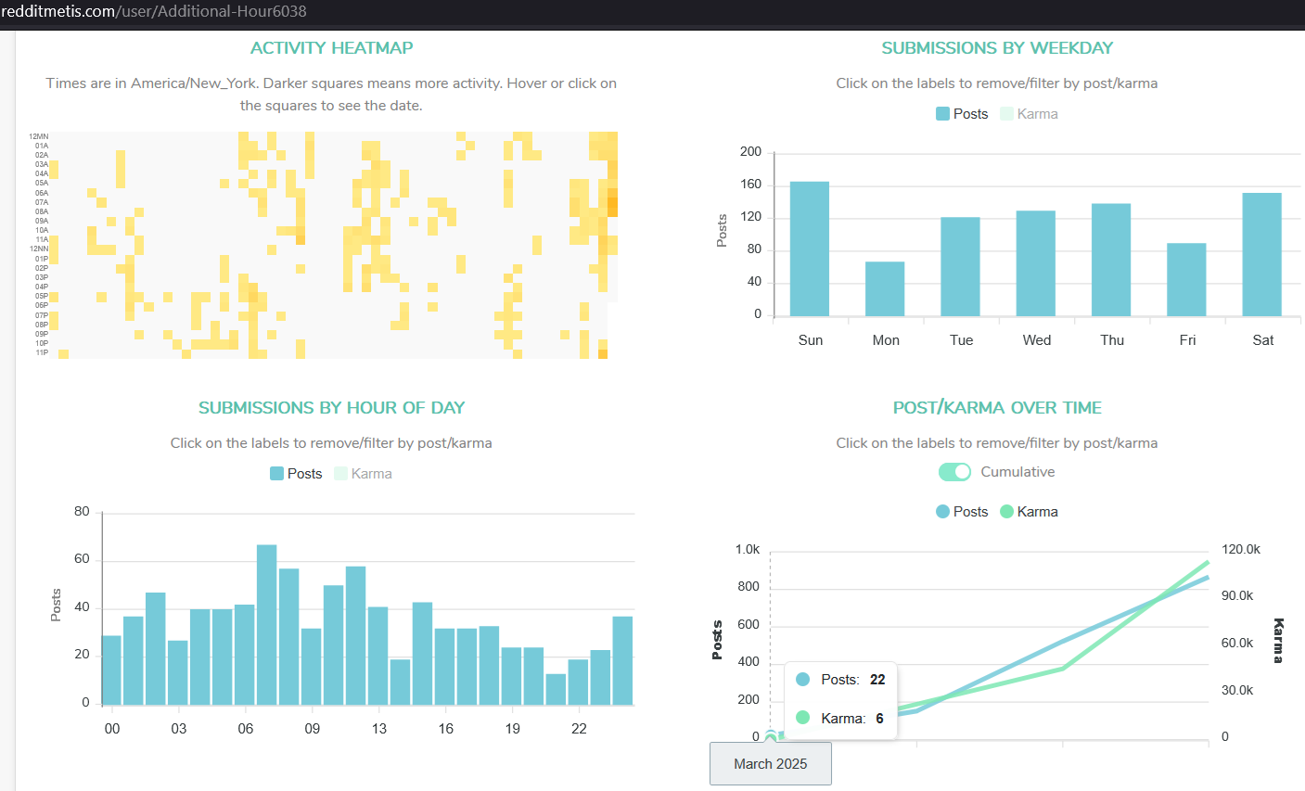
Task: Click the Sunday bar in weekday chart
Action: tap(810, 249)
